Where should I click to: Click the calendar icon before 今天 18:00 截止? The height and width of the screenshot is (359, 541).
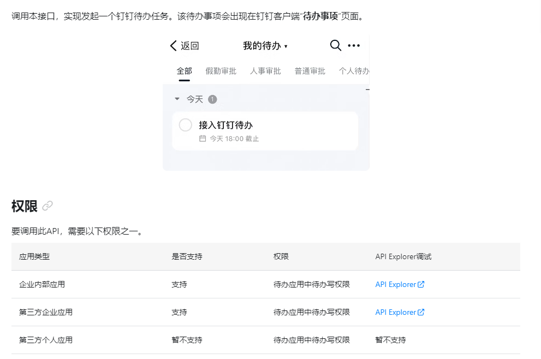203,139
